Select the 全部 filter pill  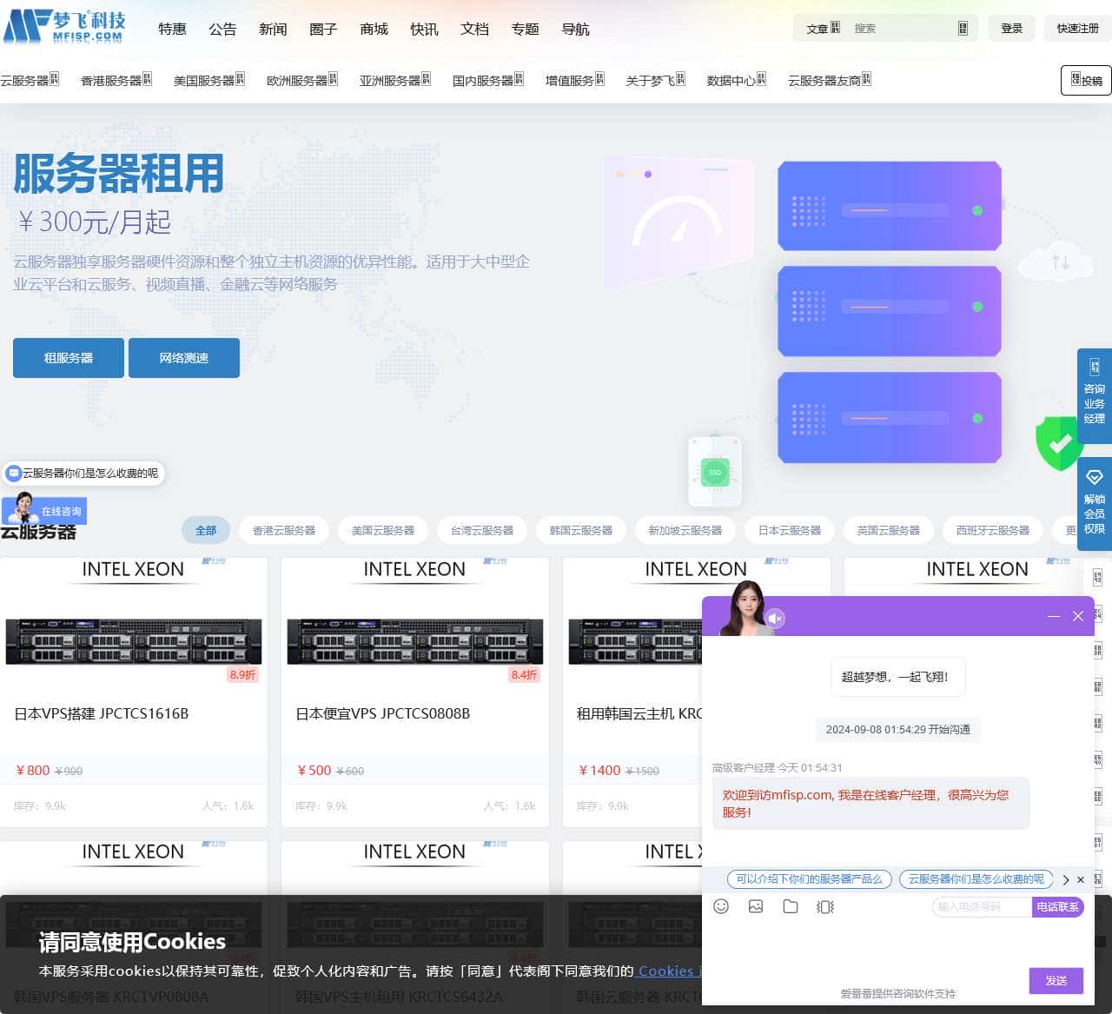[206, 530]
